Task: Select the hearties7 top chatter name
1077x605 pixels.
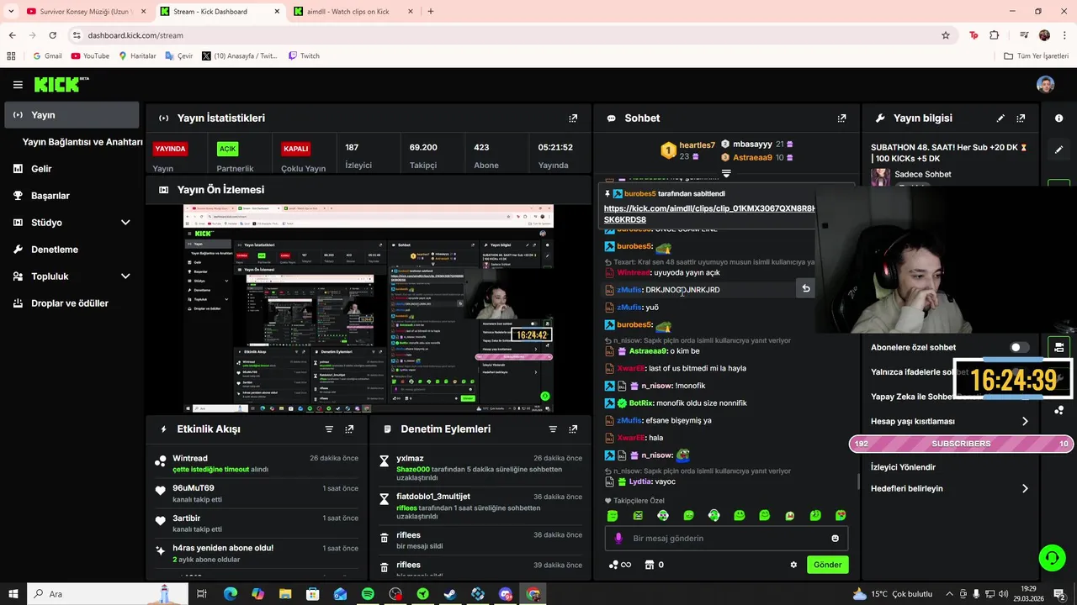Action: (x=698, y=145)
